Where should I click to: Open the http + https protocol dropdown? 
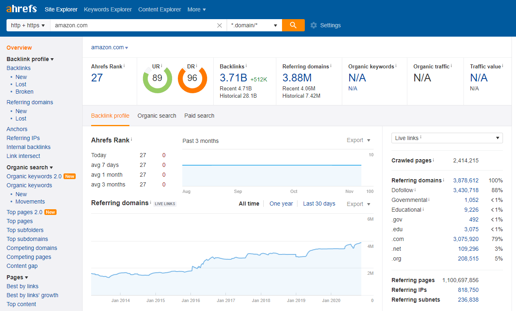pos(28,25)
